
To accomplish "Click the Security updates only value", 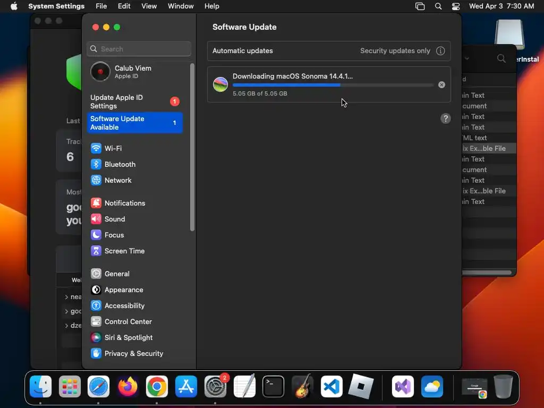I will click(x=395, y=50).
